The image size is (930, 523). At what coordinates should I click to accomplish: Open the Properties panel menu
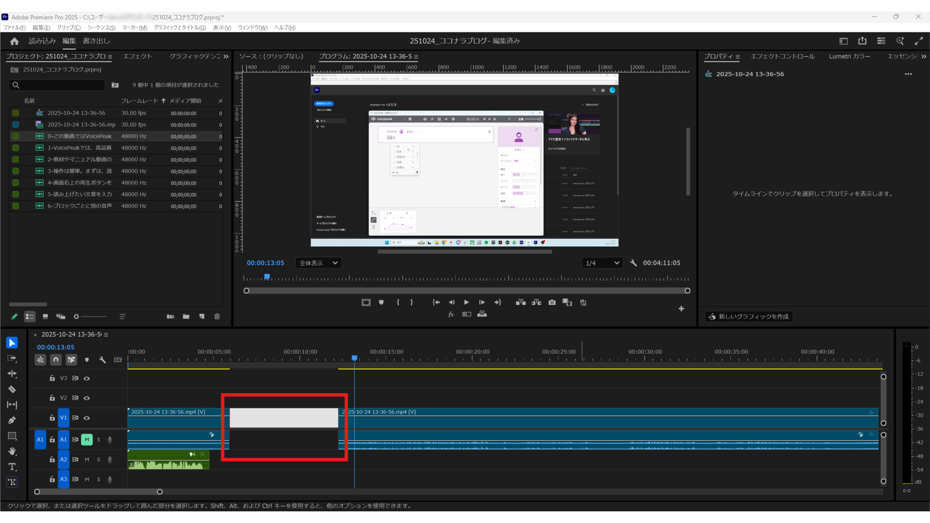pos(738,57)
